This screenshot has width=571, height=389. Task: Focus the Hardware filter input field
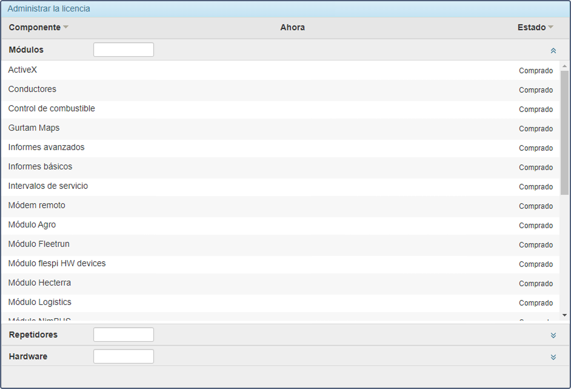124,356
